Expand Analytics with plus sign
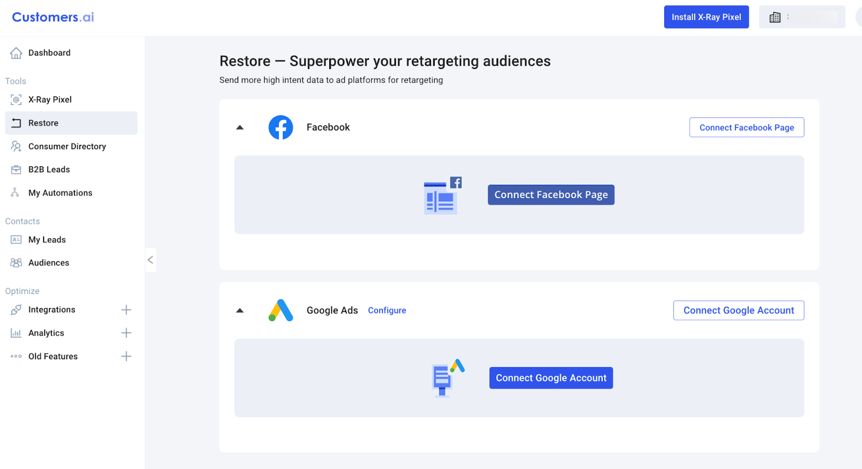Image resolution: width=862 pixels, height=469 pixels. [x=126, y=333]
